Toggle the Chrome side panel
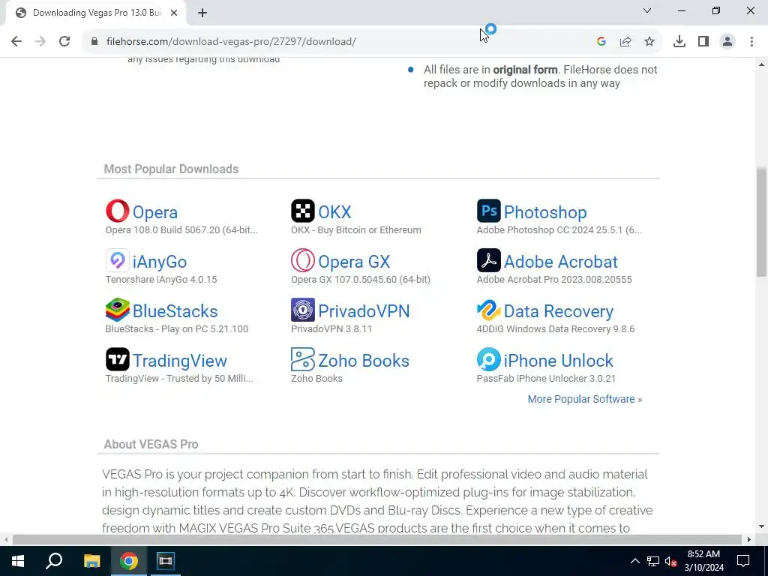Viewport: 768px width, 576px height. coord(703,42)
